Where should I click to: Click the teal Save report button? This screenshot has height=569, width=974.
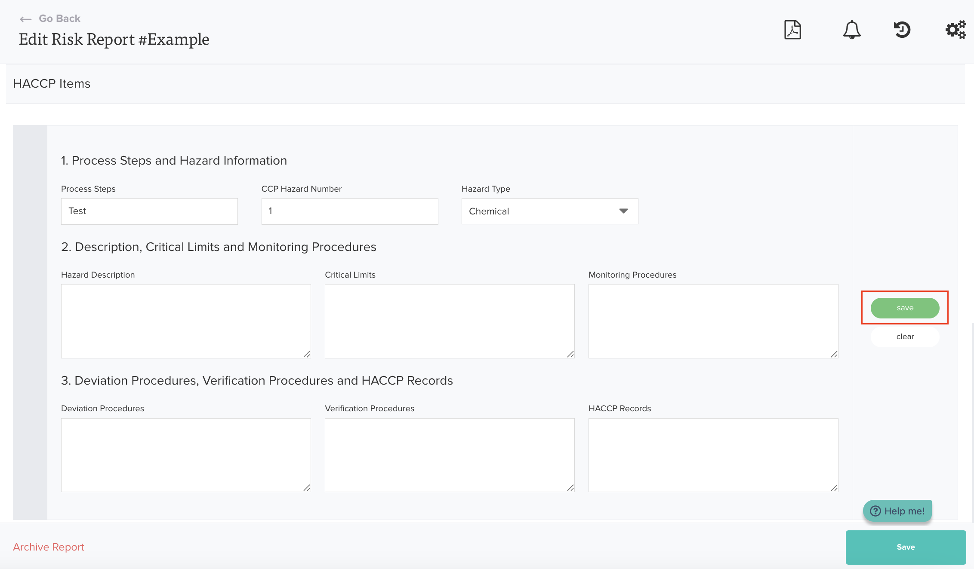pyautogui.click(x=906, y=547)
